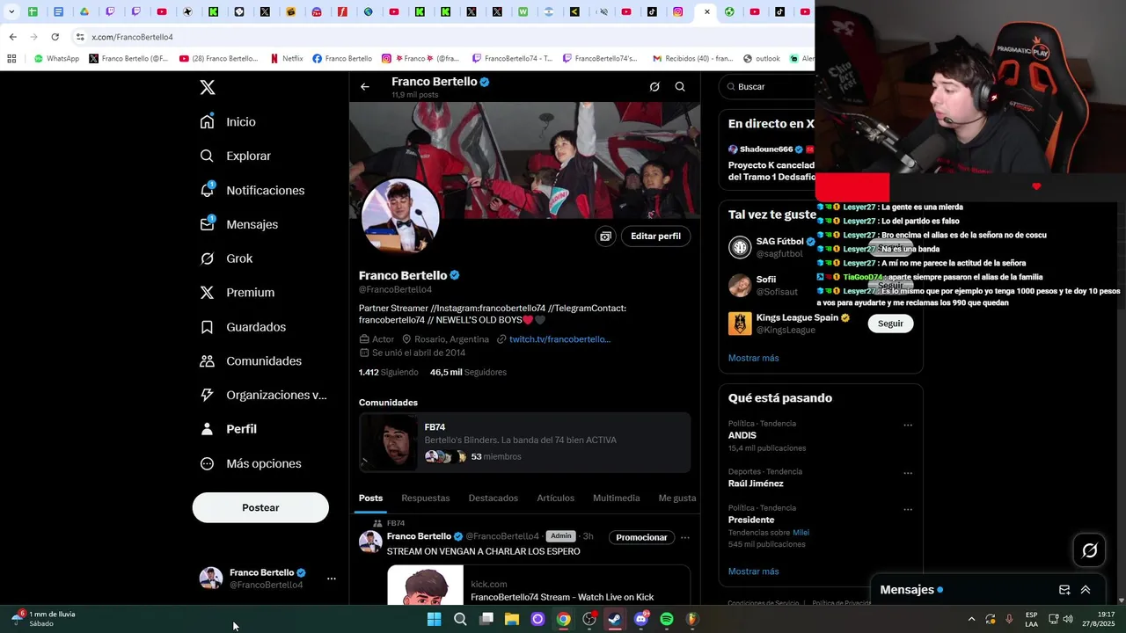Viewport: 1126px width, 633px height.
Task: Expand Más opciones menu
Action: (251, 463)
